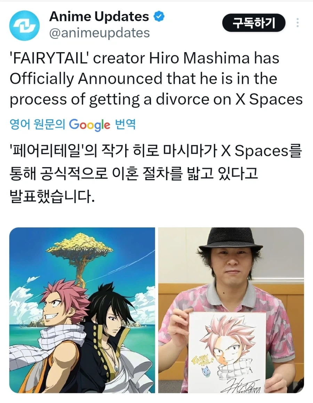Click the 번역 word after Google
The height and width of the screenshot is (403, 313).
(126, 124)
